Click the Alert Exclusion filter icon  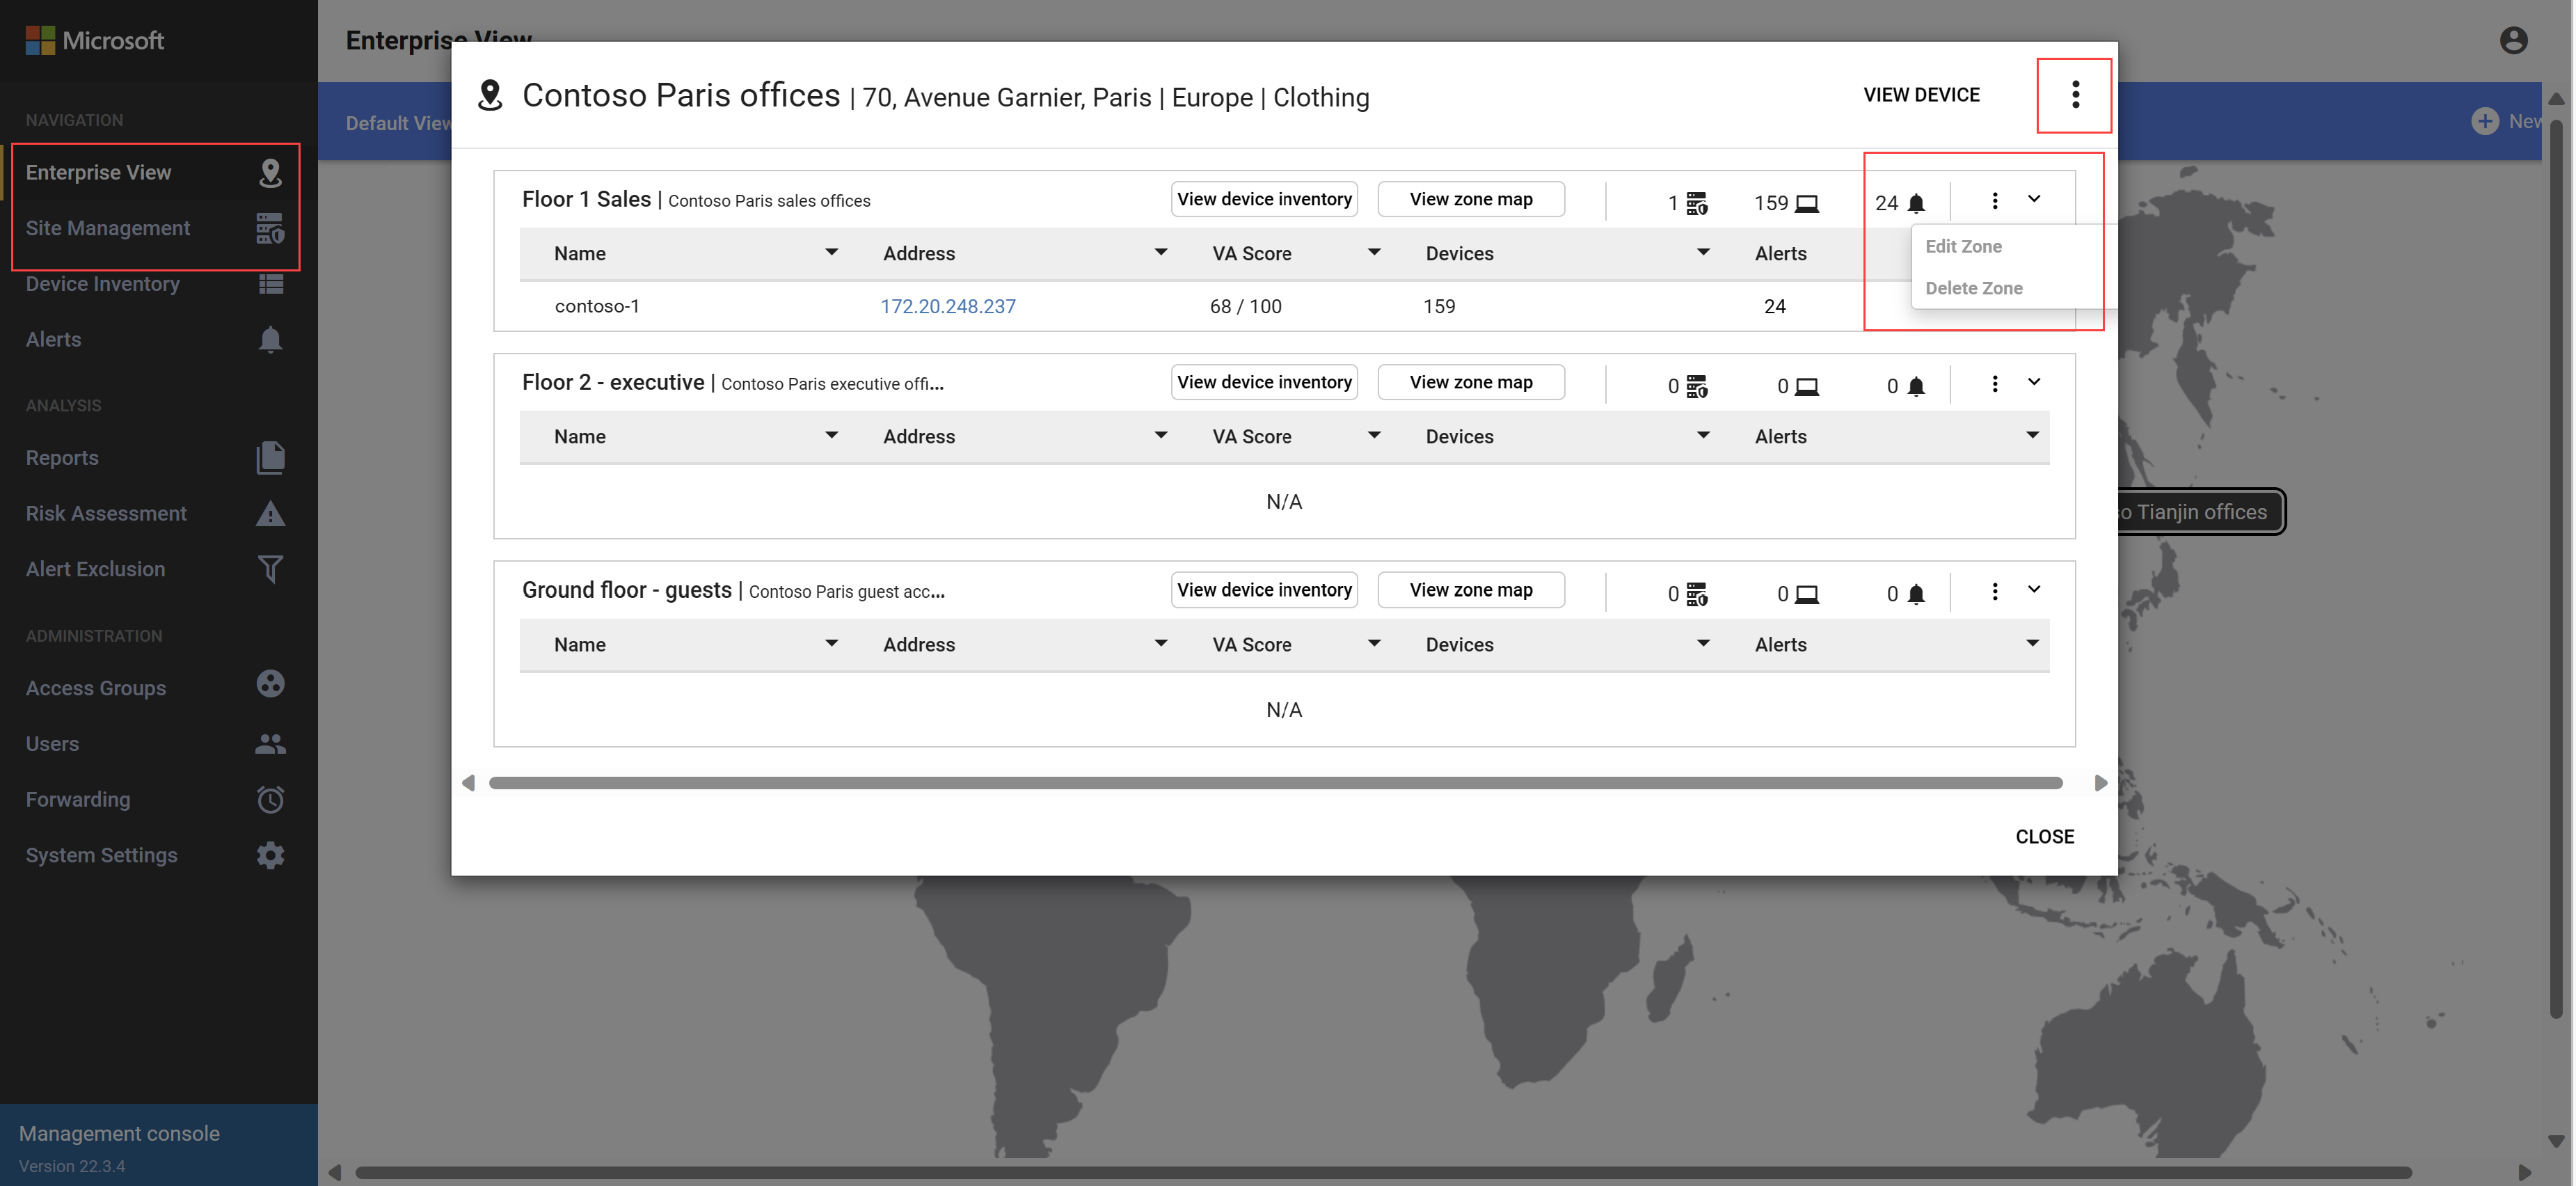point(270,569)
